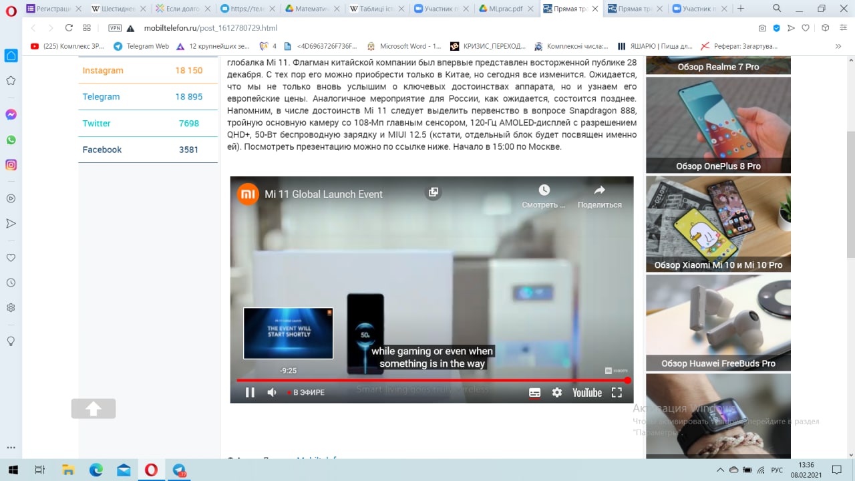Expand bookmarks bar overflow chevron
Viewport: 855px width, 481px height.
[x=838, y=46]
